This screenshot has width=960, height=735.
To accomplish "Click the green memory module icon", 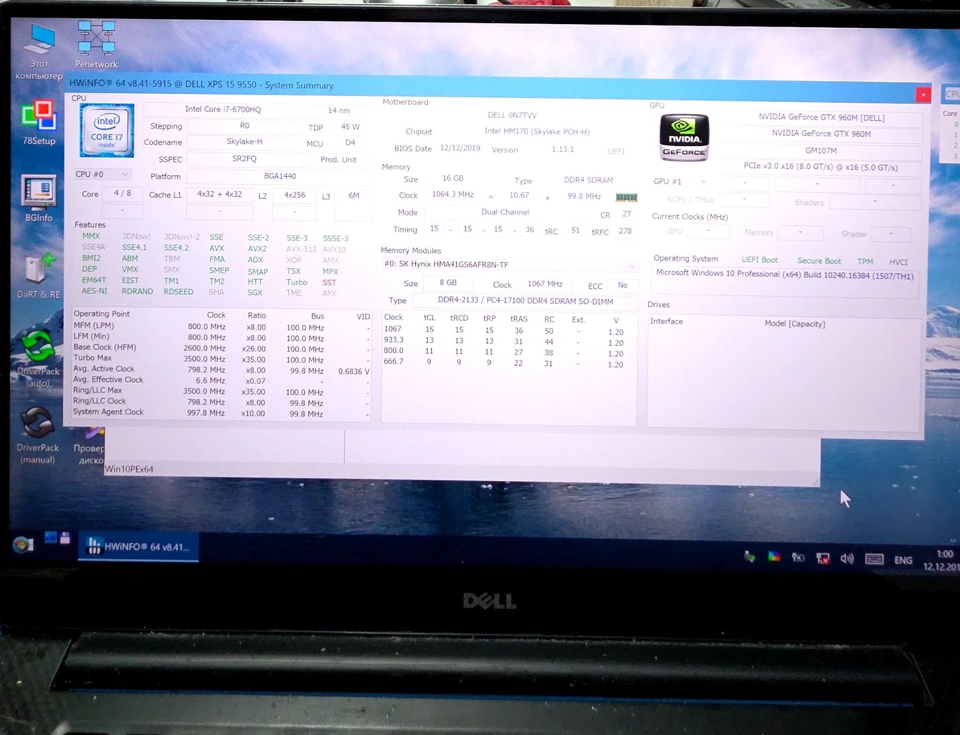I will click(626, 197).
